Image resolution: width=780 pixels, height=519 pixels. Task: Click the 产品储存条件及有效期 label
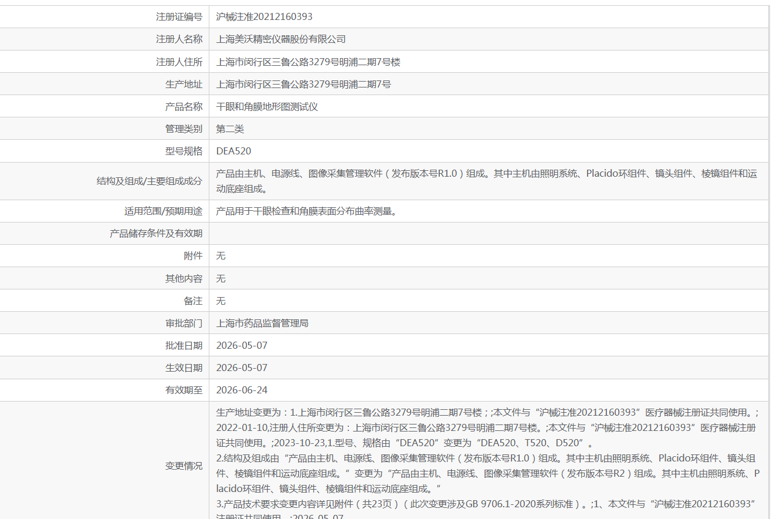(x=156, y=233)
